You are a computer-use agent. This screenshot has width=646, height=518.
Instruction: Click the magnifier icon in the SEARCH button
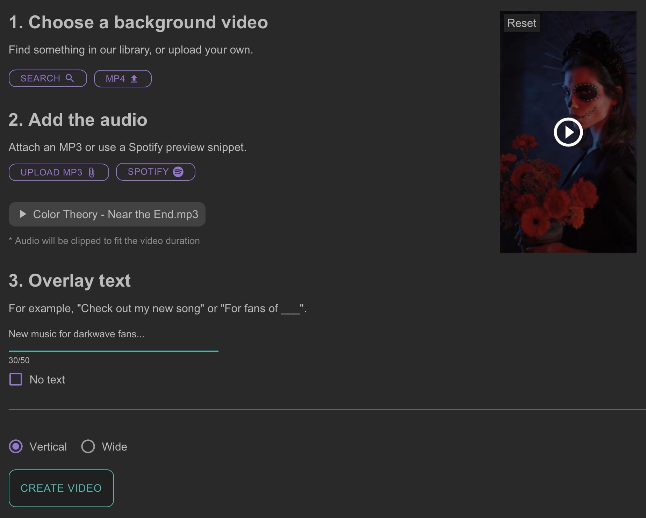70,78
